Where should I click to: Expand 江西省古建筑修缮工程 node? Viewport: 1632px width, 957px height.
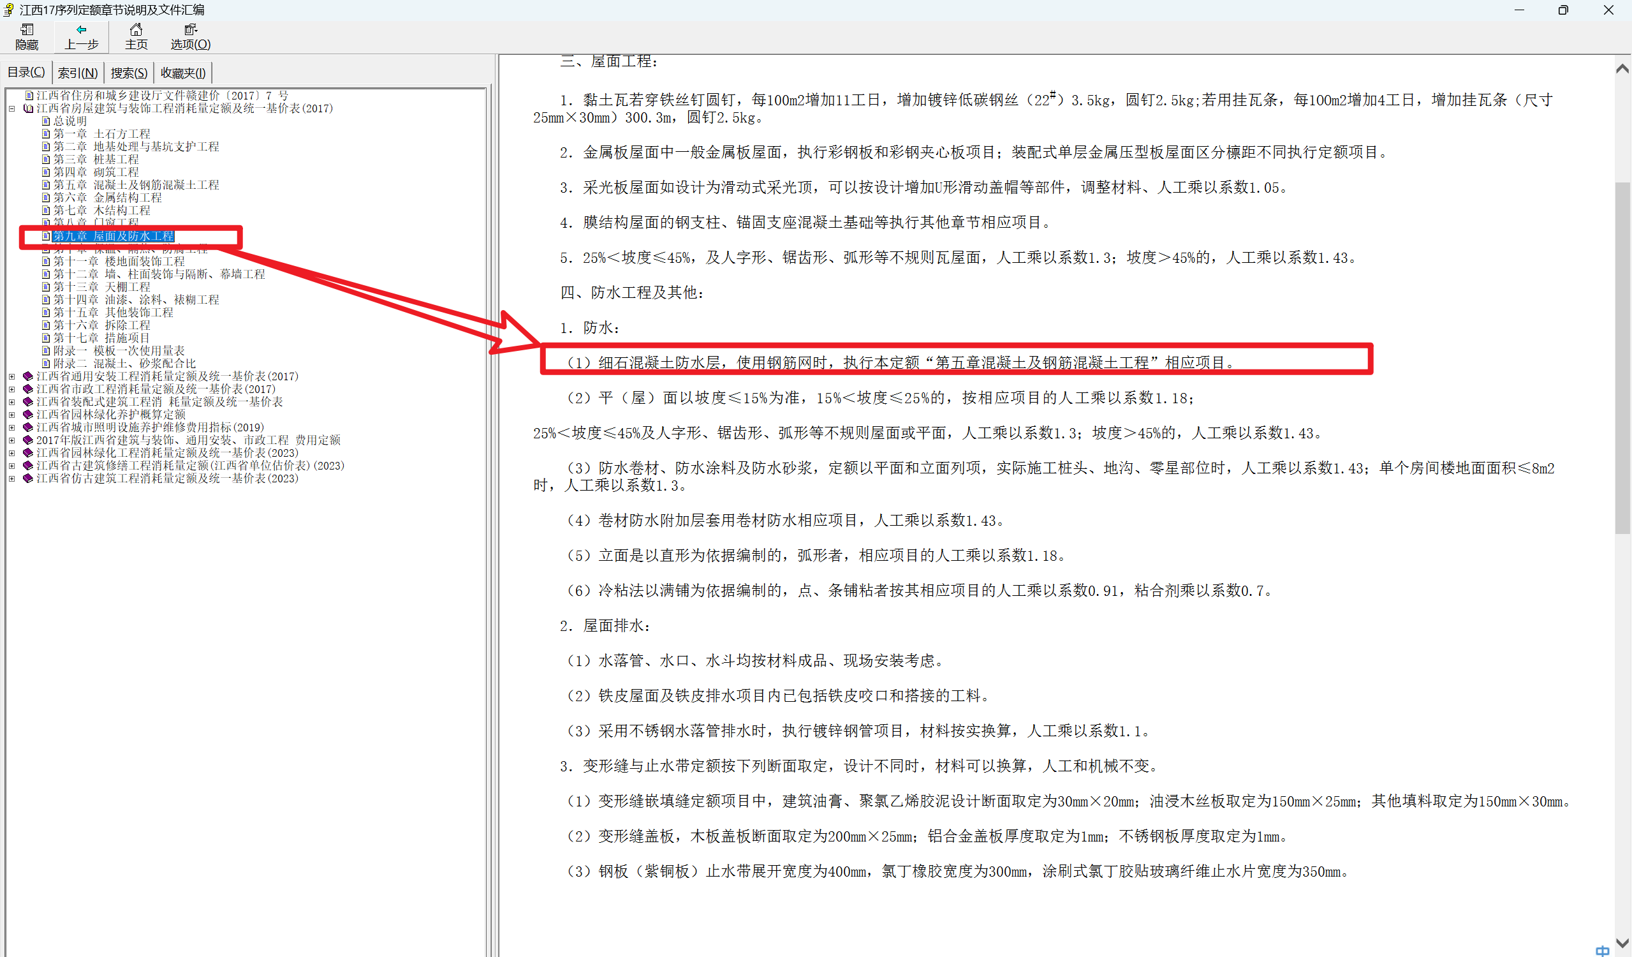pos(11,466)
